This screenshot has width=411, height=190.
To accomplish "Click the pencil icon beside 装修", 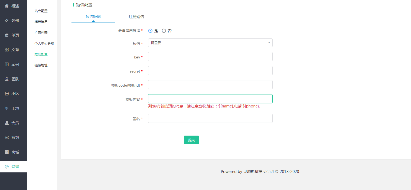I will [7, 20].
